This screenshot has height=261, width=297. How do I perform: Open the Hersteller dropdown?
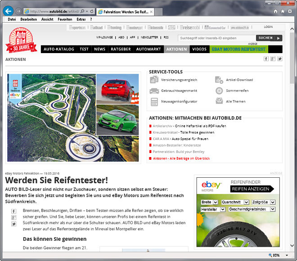(x=213, y=209)
